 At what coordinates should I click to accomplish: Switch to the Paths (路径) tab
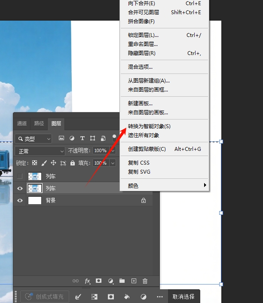(x=39, y=123)
